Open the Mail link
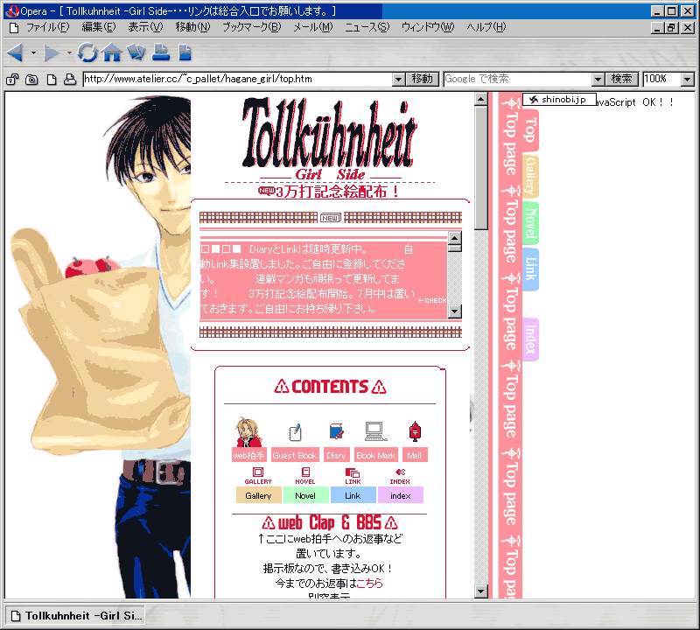Viewport: 700px width, 630px height. tap(414, 455)
